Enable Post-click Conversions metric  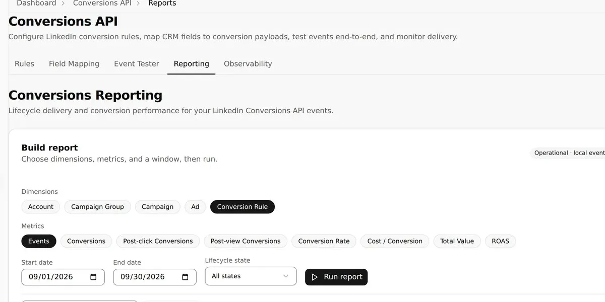click(x=158, y=241)
